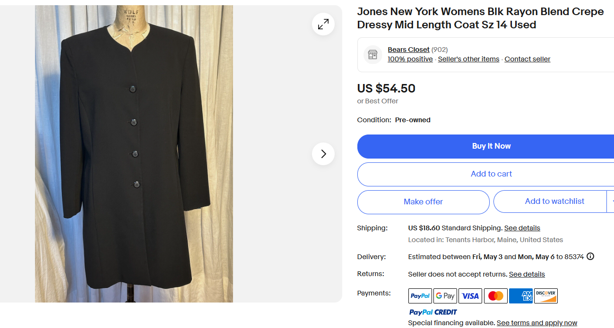Show the next product photo
The height and width of the screenshot is (328, 614).
[x=323, y=154]
